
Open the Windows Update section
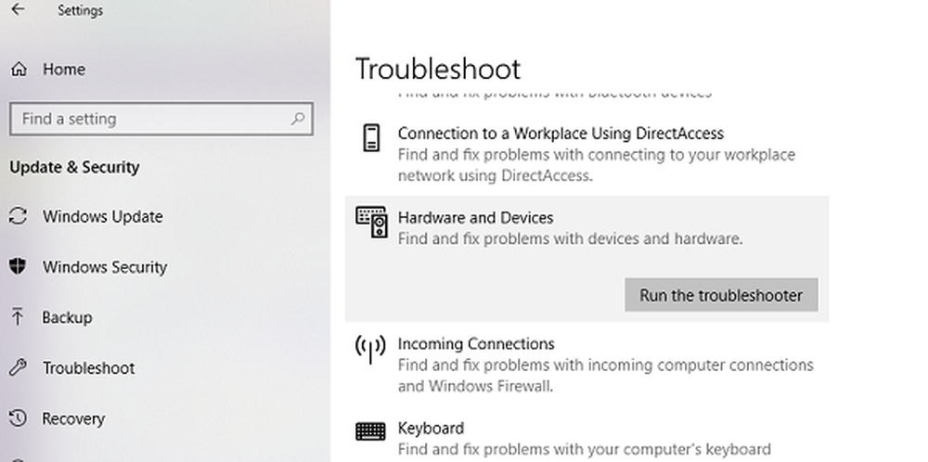point(102,217)
